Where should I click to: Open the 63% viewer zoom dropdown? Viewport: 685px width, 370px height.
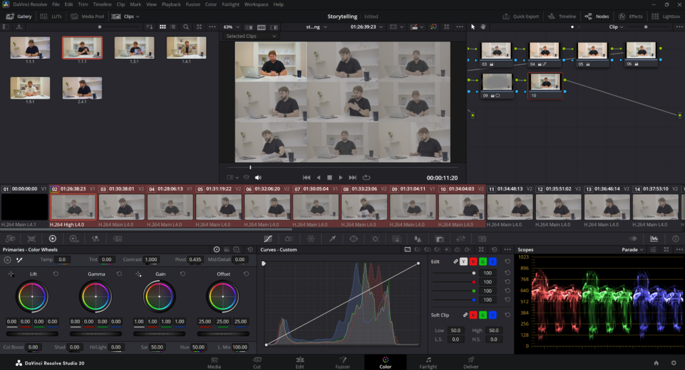pos(232,27)
